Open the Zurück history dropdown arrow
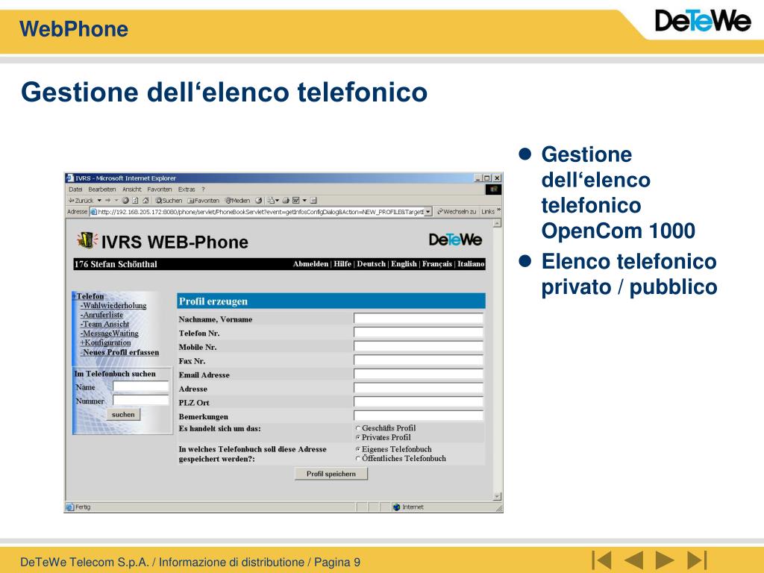764x573 pixels. tap(99, 200)
